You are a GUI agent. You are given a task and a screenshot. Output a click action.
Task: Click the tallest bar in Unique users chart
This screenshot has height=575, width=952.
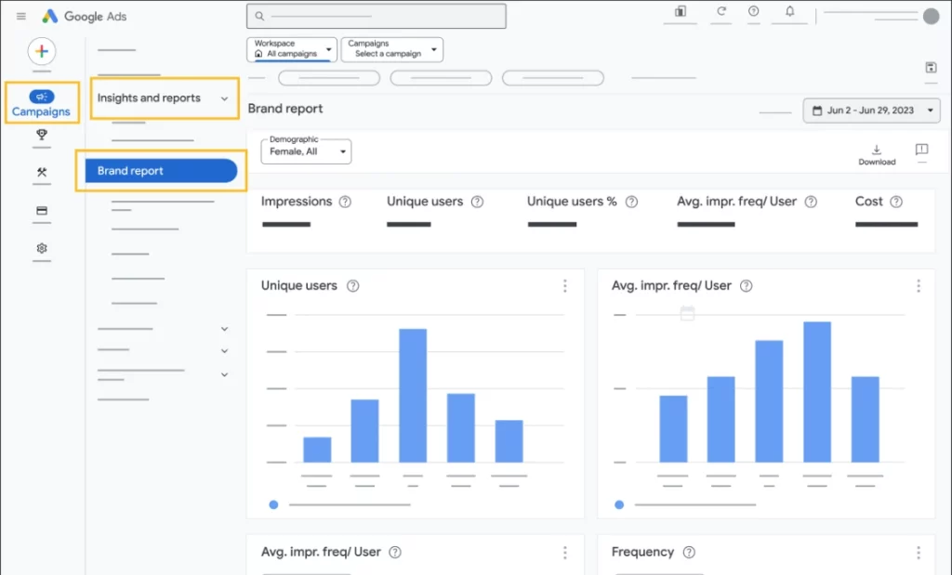(x=413, y=396)
